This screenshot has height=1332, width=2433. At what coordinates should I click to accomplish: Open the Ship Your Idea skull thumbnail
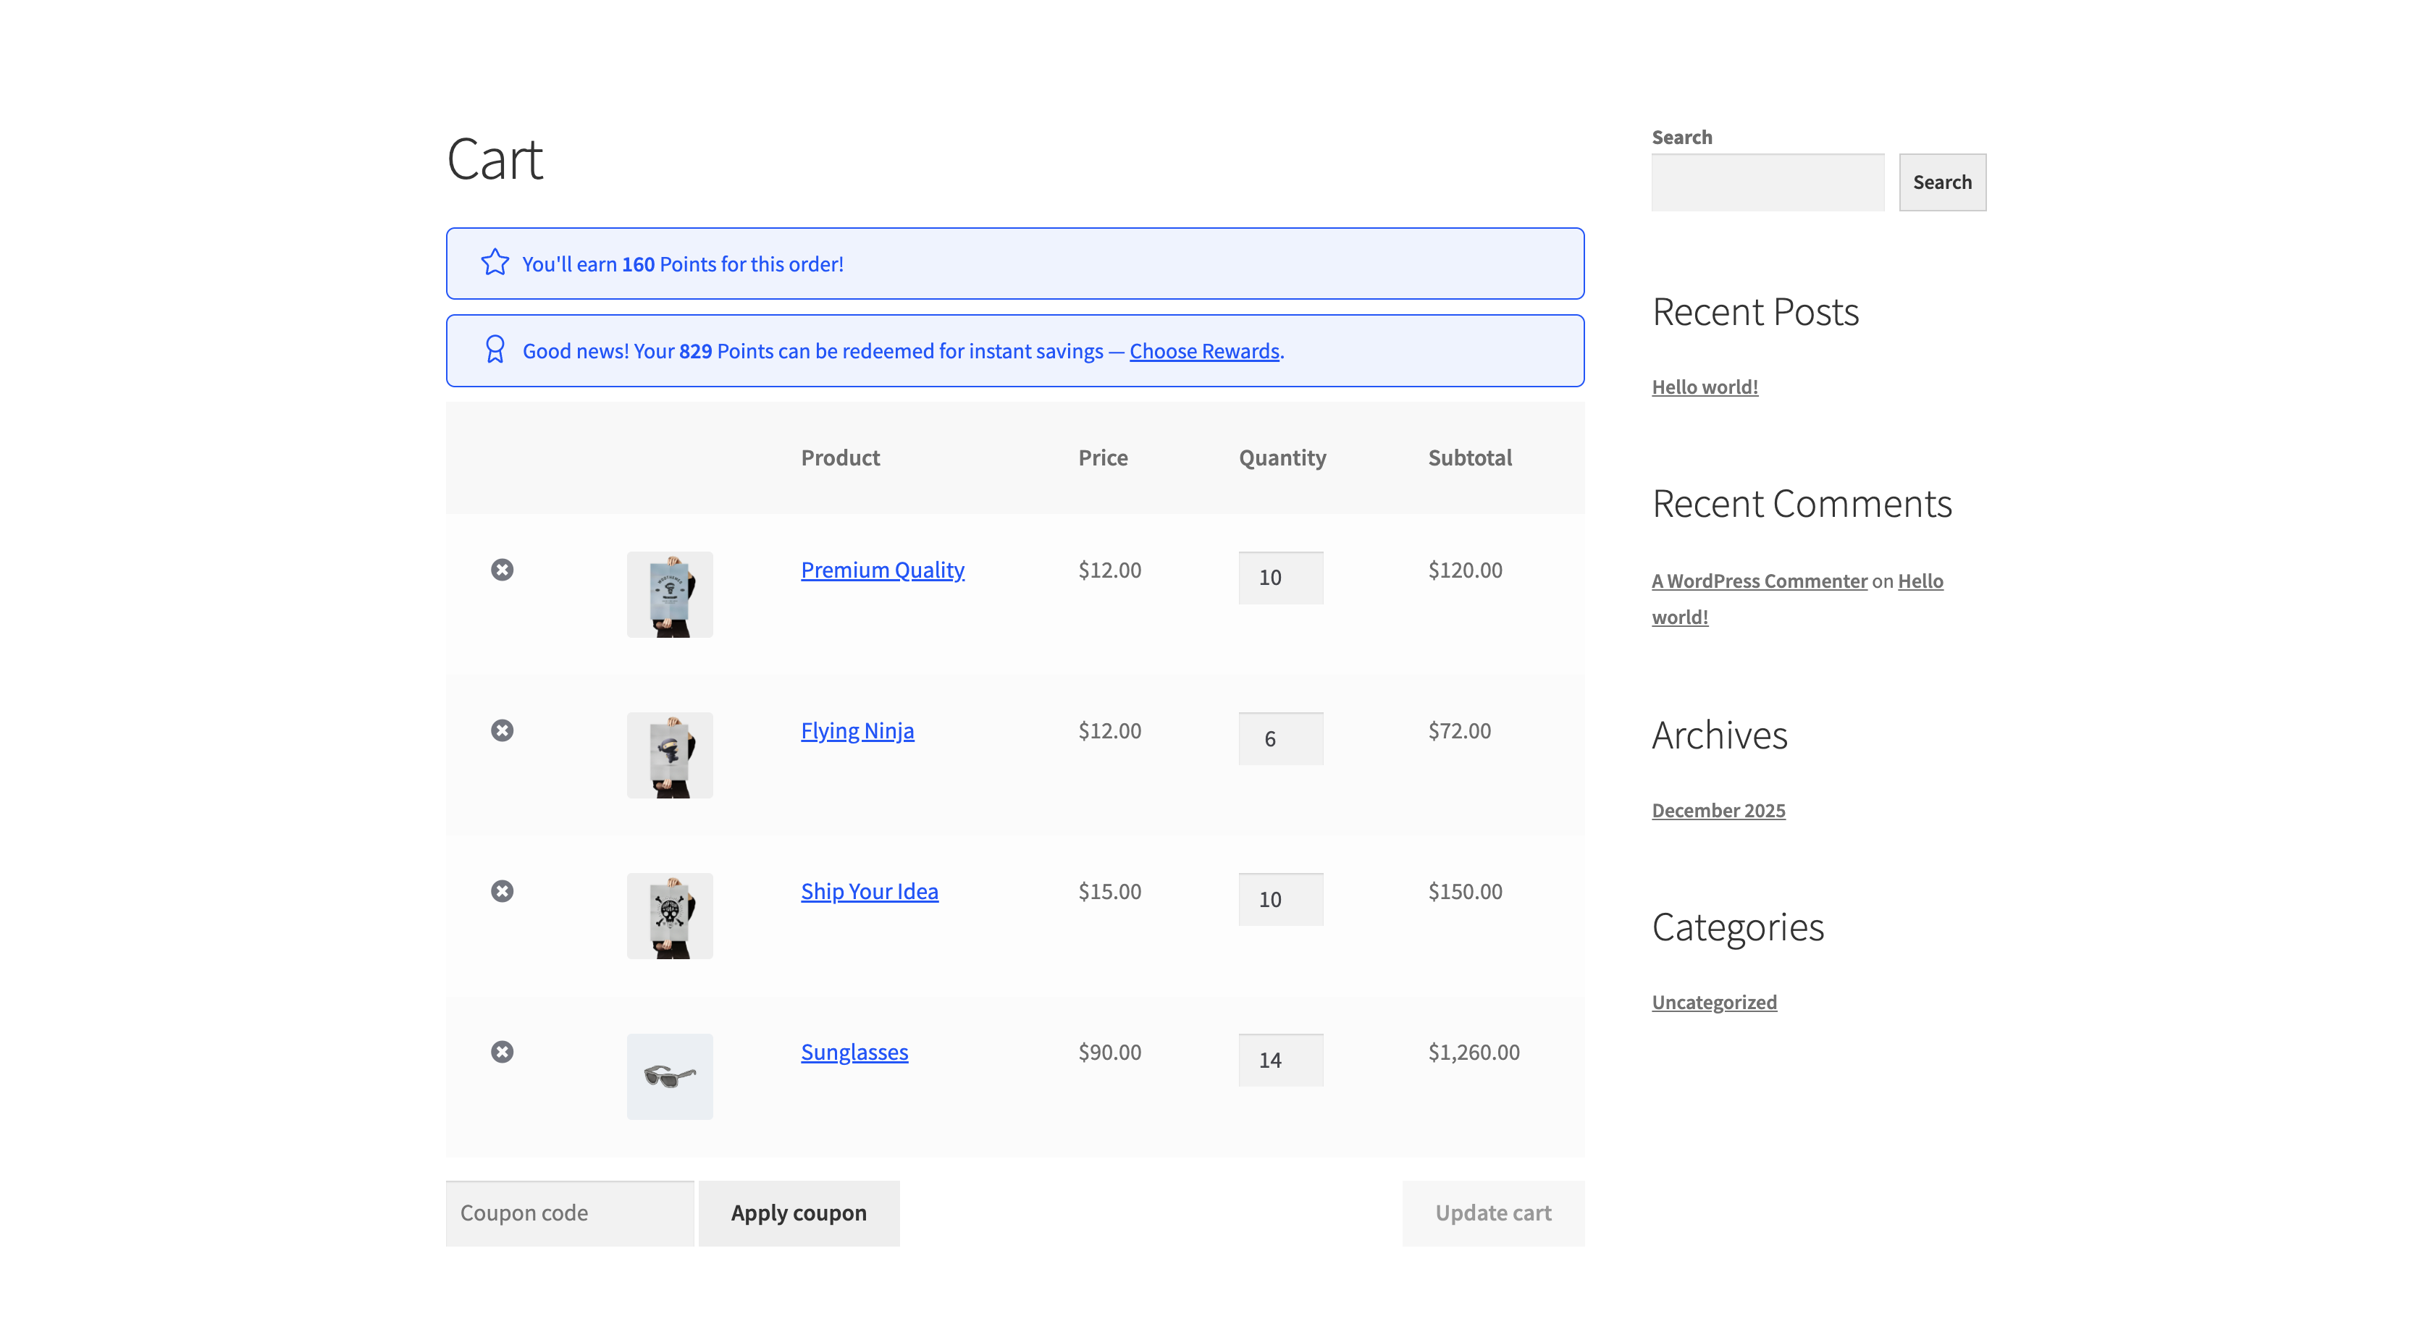pyautogui.click(x=670, y=915)
